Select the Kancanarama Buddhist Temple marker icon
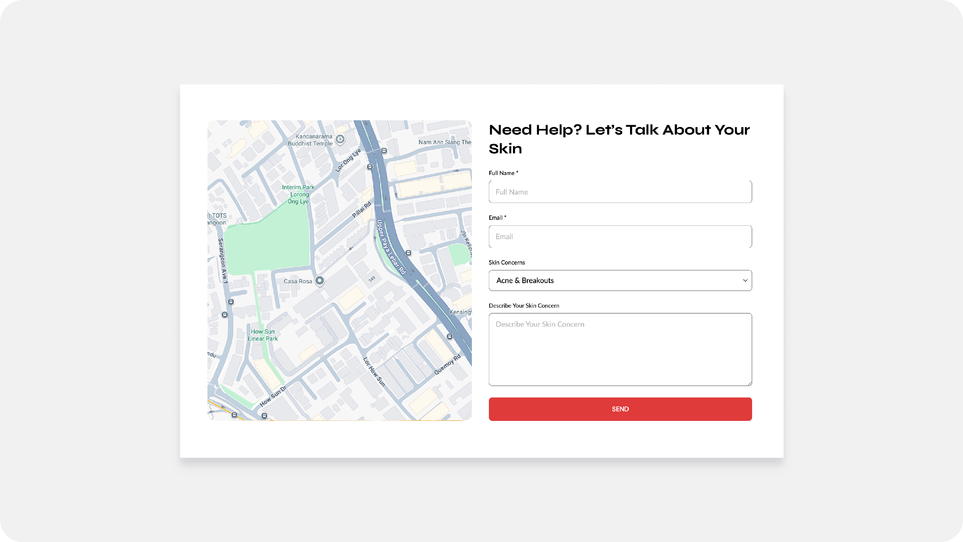The image size is (963, 542). 340,140
